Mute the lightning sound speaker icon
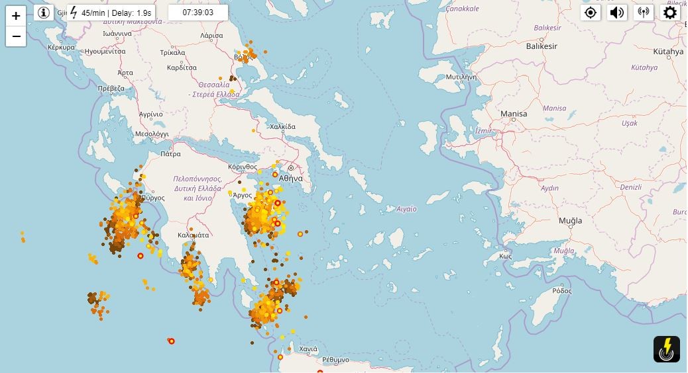This screenshot has width=688, height=373. click(x=617, y=13)
